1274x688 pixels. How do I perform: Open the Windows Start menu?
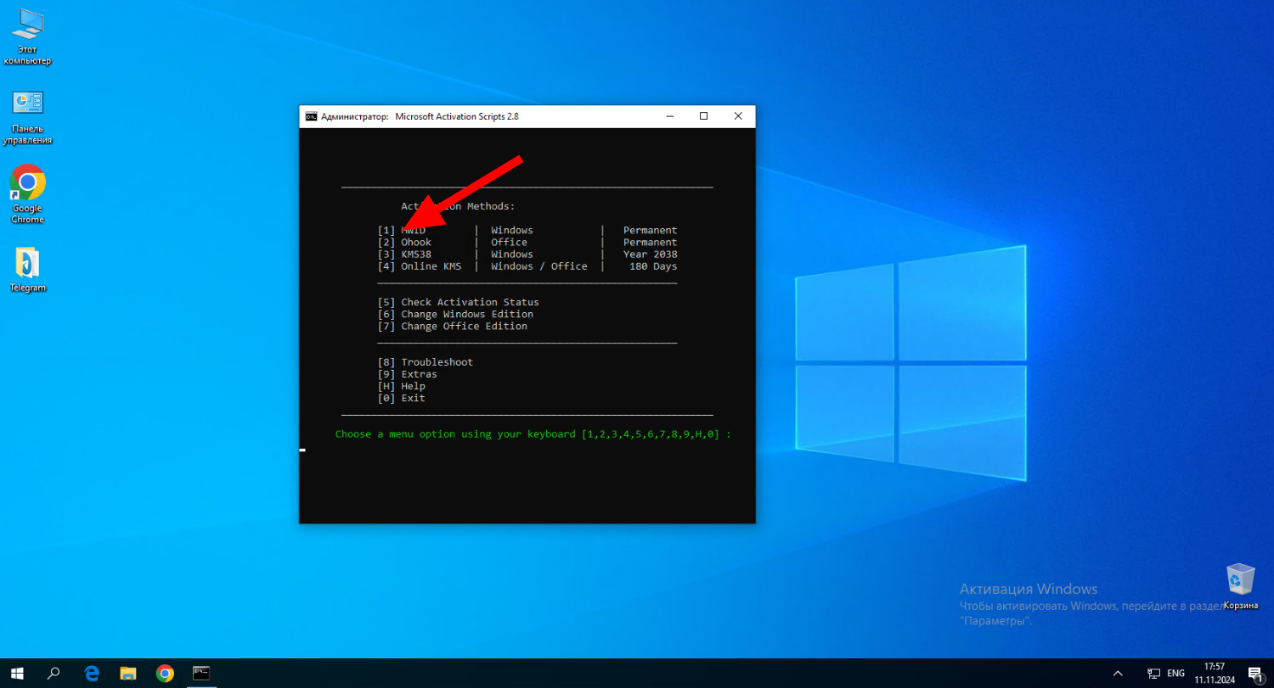tap(17, 674)
